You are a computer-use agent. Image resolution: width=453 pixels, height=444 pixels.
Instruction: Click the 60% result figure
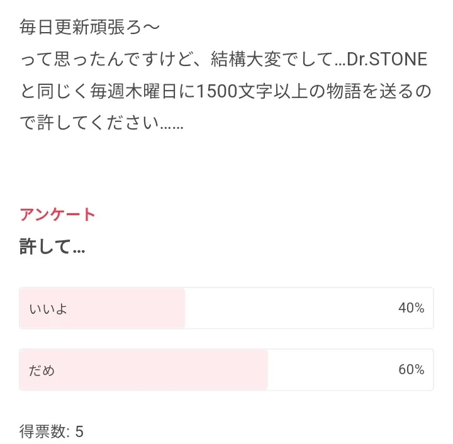[411, 369]
